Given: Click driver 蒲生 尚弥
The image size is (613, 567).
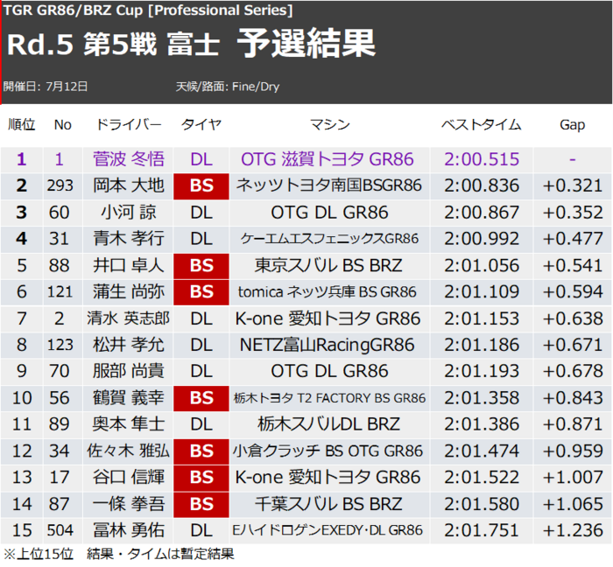Looking at the screenshot, I should 129,292.
